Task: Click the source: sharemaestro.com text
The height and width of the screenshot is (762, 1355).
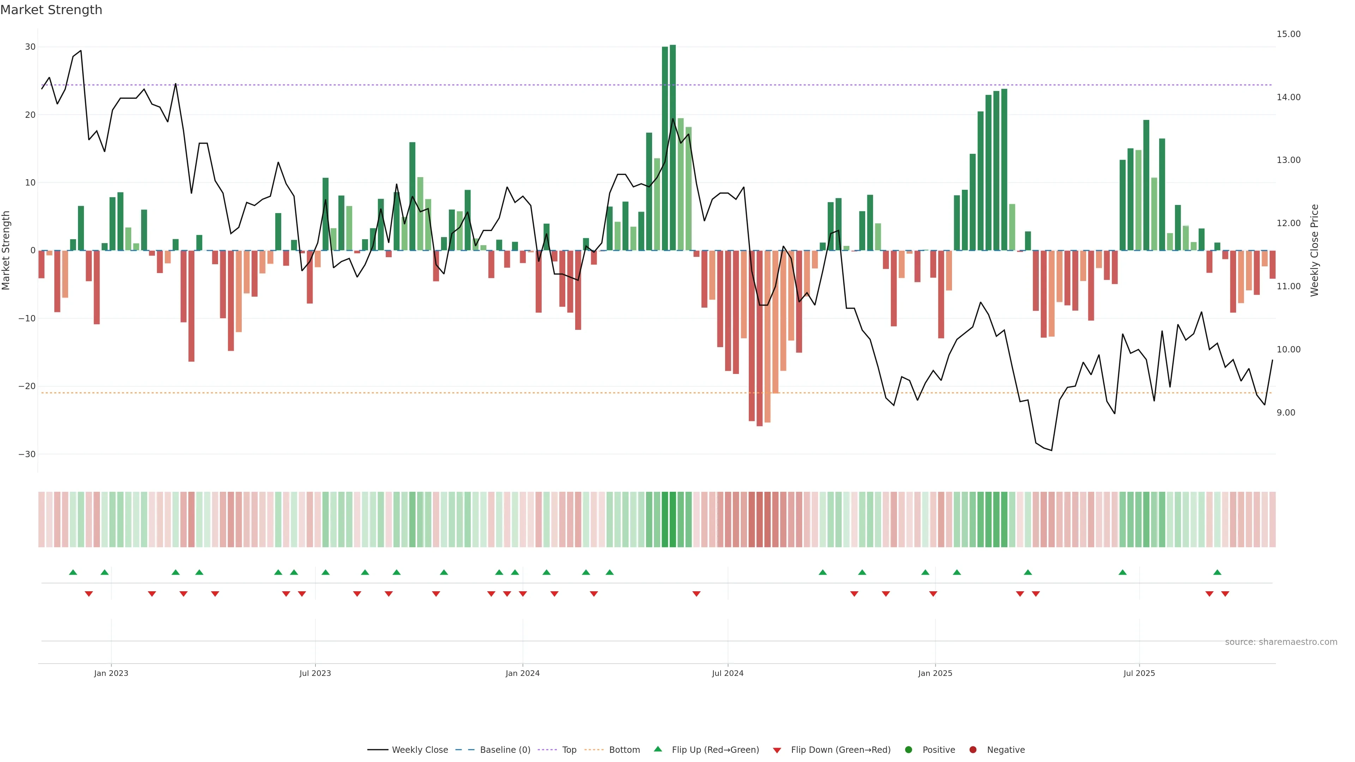Action: point(1281,642)
